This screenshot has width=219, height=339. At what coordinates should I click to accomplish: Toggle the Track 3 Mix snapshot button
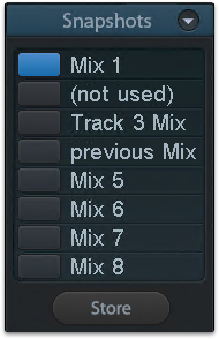(x=39, y=122)
